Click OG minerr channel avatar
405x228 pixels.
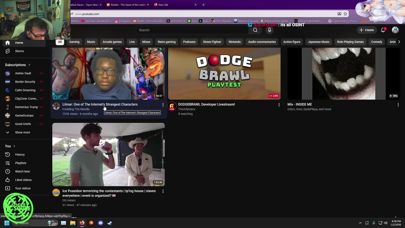[x=56, y=193]
